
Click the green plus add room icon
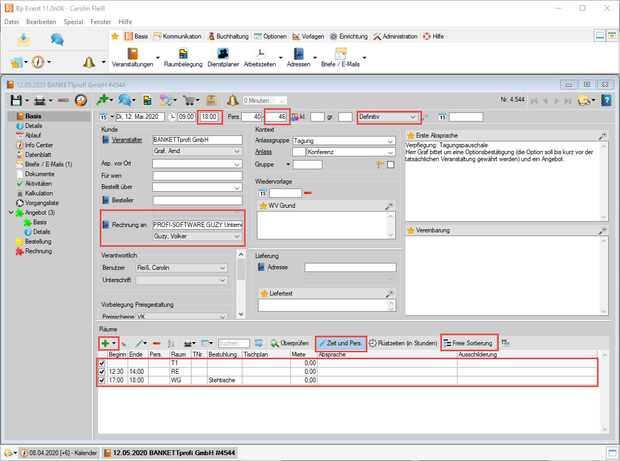pos(105,343)
